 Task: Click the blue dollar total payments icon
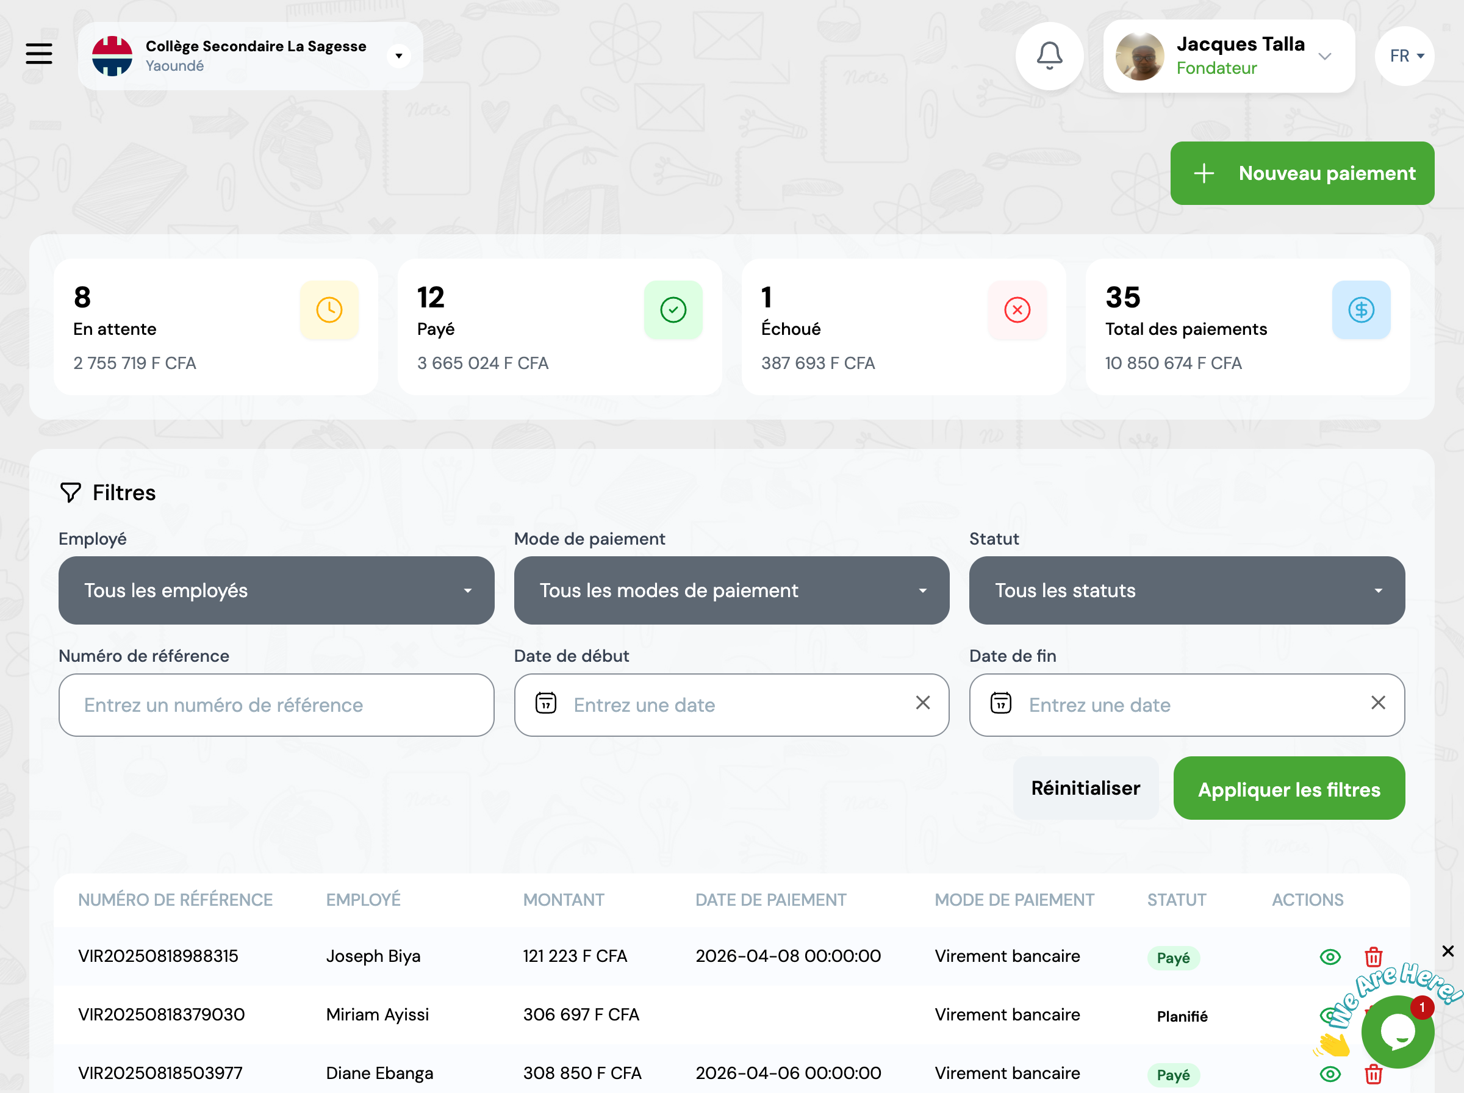[1361, 310]
